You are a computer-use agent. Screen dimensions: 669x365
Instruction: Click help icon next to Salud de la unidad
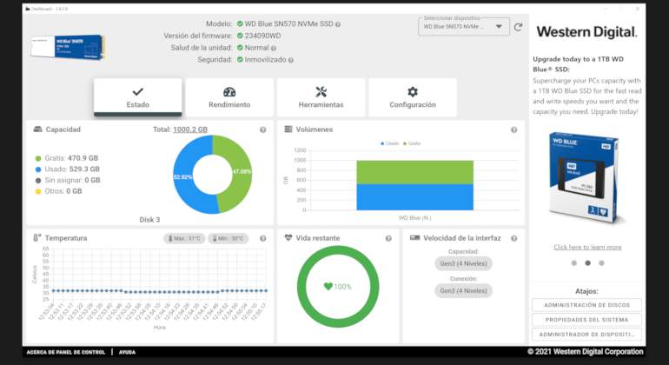coord(274,49)
